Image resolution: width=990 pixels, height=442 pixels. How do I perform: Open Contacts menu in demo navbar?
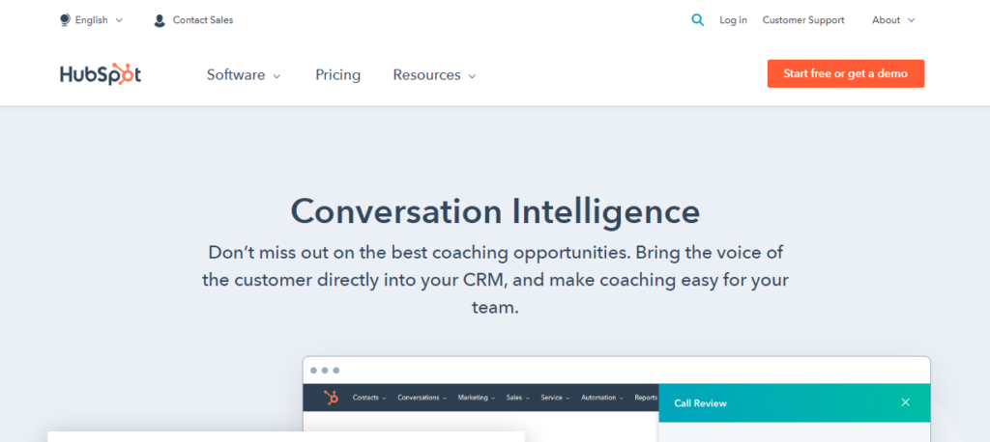(x=369, y=398)
